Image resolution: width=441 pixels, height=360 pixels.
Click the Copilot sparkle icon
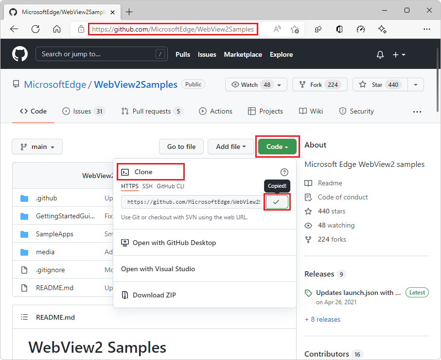coord(382,29)
